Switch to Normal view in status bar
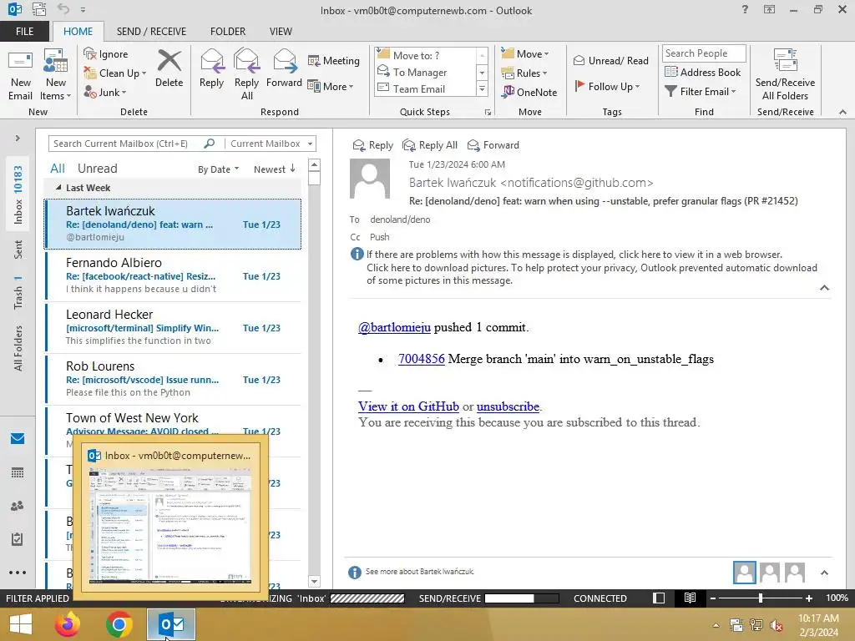The height and width of the screenshot is (641, 855). click(659, 598)
